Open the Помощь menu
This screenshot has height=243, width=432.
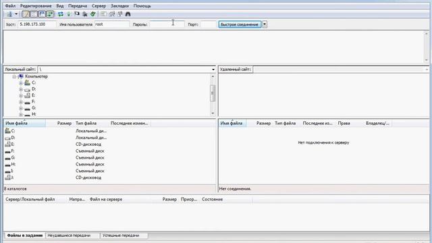pyautogui.click(x=142, y=6)
